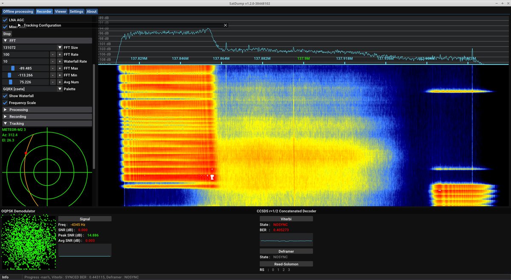Image resolution: width=511 pixels, height=280 pixels.
Task: Open the About tab
Action: pyautogui.click(x=92, y=11)
